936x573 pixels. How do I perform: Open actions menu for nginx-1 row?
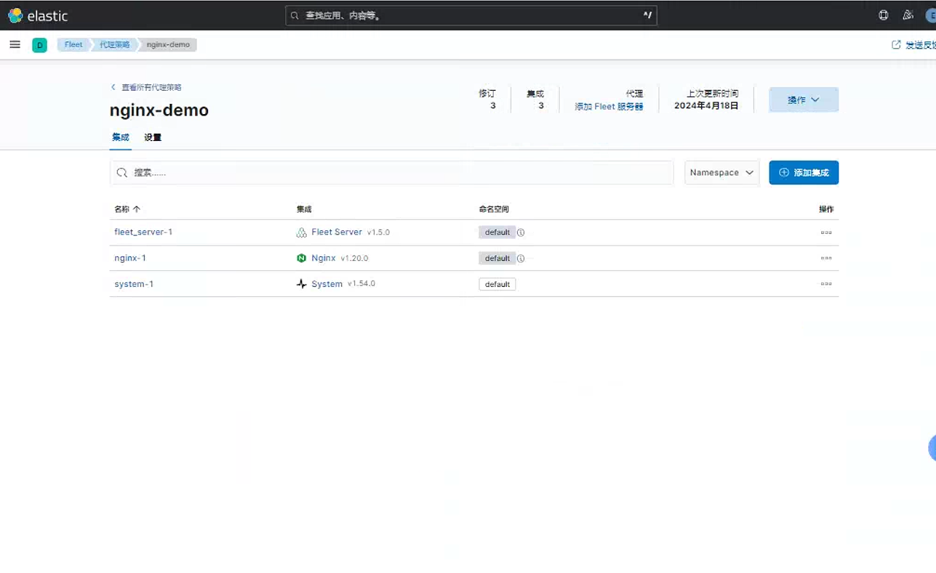825,259
